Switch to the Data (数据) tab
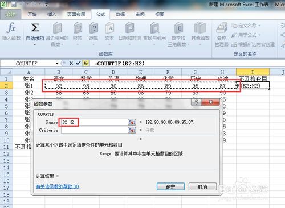285x208 pixels. pyautogui.click(x=120, y=14)
